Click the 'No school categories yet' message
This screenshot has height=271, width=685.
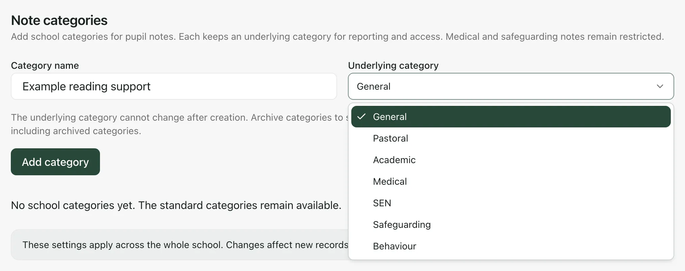click(x=176, y=205)
